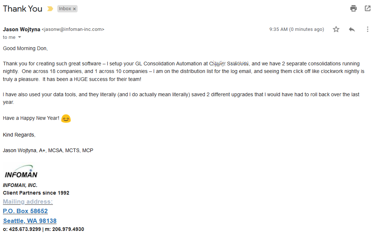Screen dimensions: 376x236
Task: Click the Thank You subject heading
Action: tap(22, 9)
